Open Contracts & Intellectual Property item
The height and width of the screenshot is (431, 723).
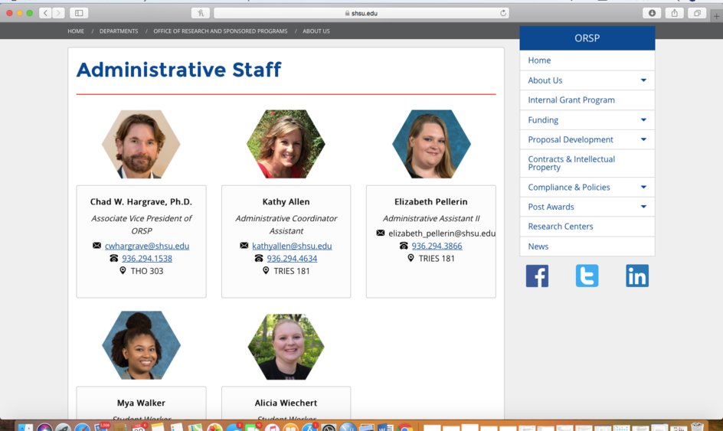587,163
